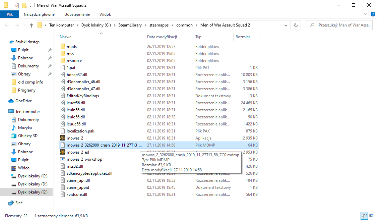Open Sieć network in navigation pane
This screenshot has width=377, height=220.
point(19,203)
